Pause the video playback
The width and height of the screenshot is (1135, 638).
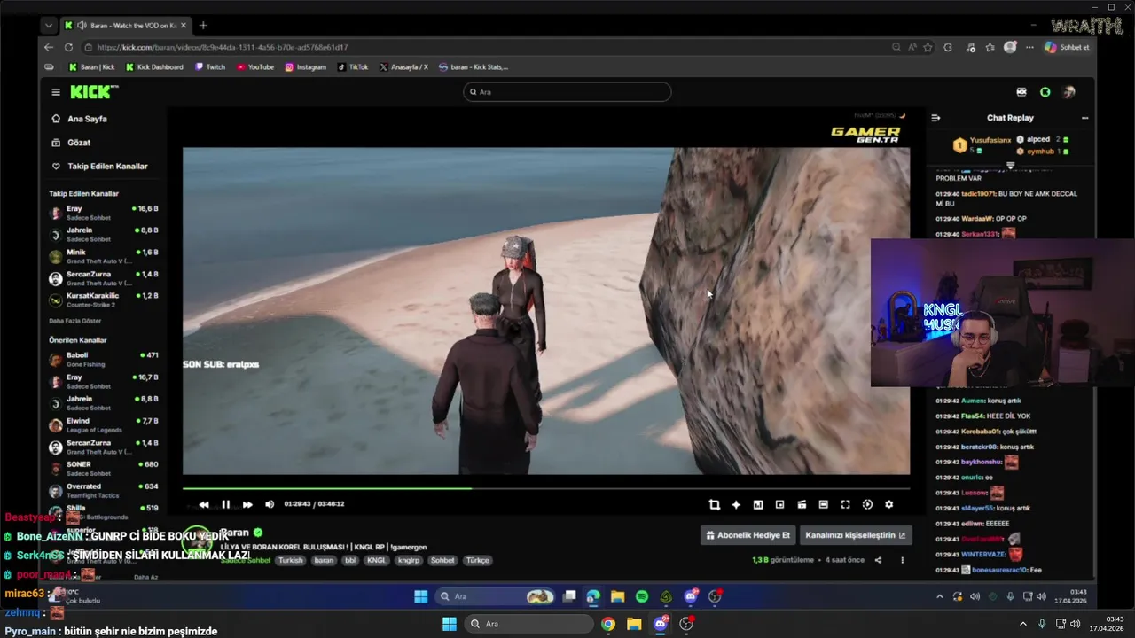[x=225, y=504]
